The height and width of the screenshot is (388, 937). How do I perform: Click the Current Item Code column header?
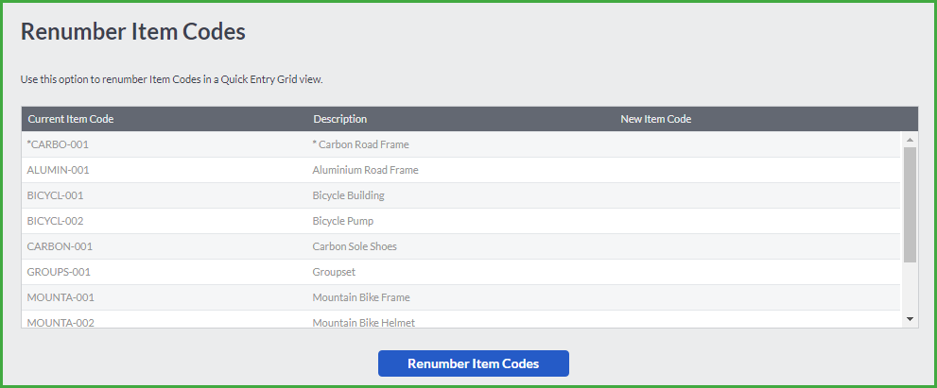click(71, 119)
